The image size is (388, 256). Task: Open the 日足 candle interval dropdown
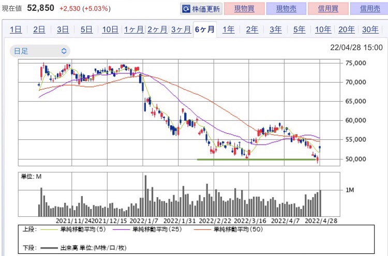point(40,51)
